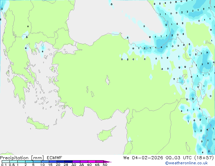Click the 20–25 mm dark blue swatch
Viewport: 215px width, 166px height.
pos(60,162)
